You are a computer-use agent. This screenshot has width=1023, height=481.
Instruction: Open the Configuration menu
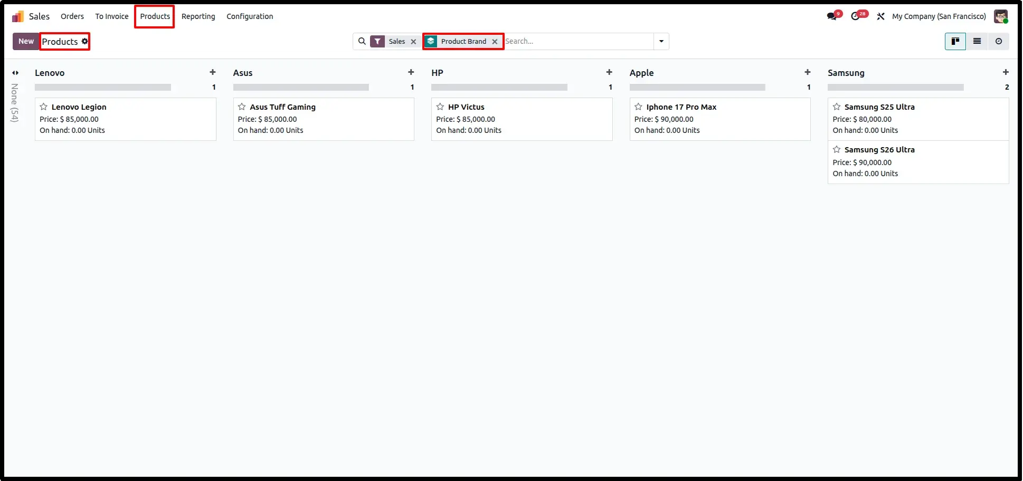point(250,16)
